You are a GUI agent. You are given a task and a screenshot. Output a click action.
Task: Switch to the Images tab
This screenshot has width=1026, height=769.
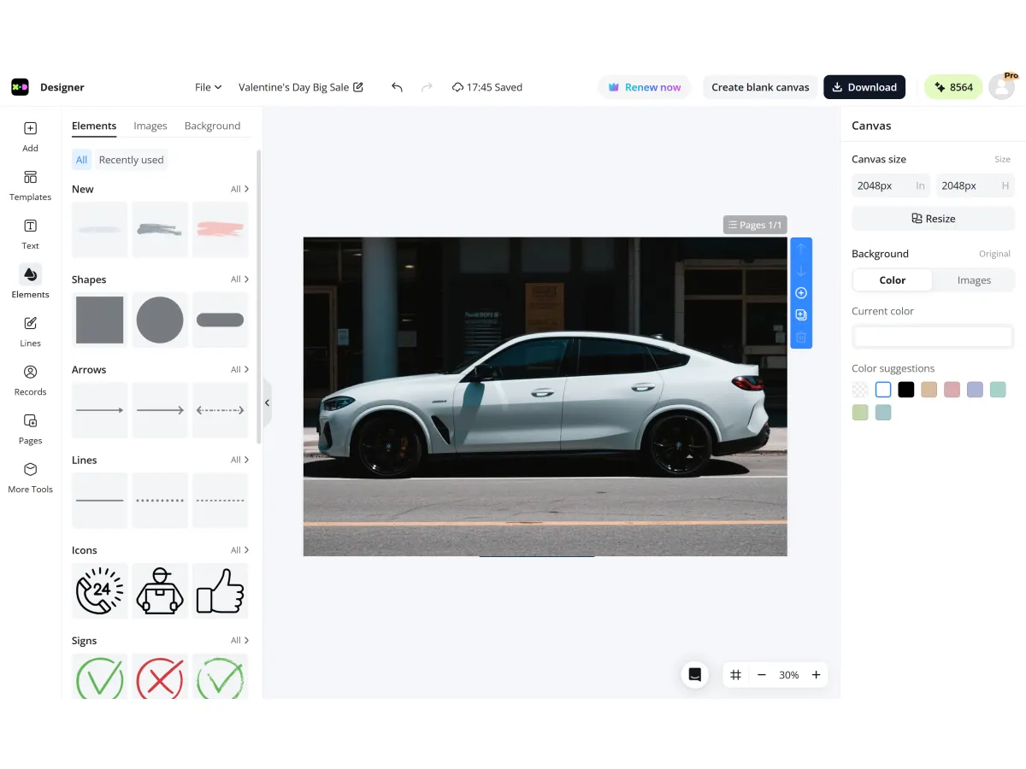pyautogui.click(x=150, y=126)
